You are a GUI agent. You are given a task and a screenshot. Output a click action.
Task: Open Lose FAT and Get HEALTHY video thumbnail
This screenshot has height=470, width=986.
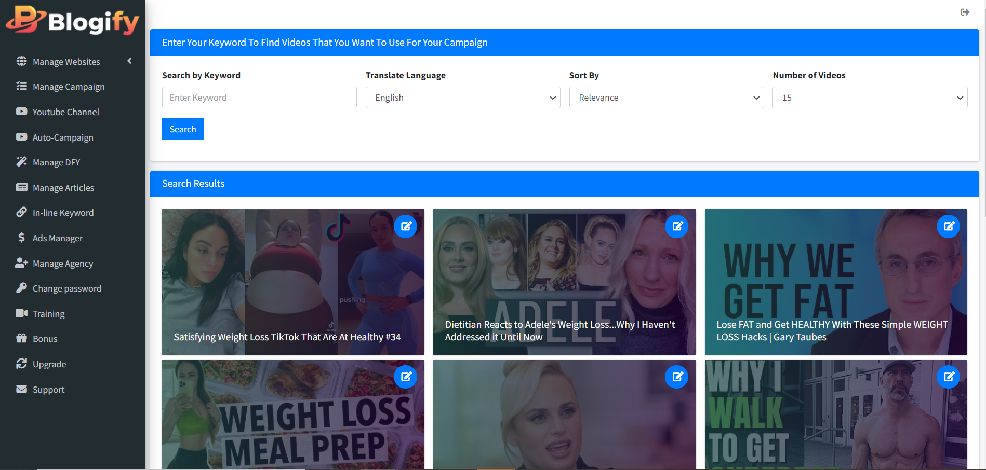(836, 282)
